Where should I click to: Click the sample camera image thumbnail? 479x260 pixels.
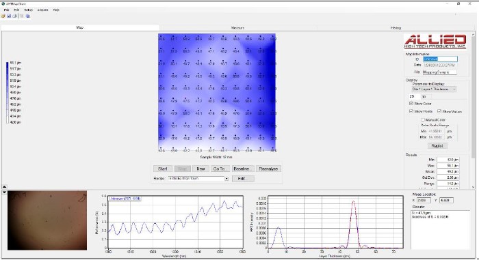[47, 220]
